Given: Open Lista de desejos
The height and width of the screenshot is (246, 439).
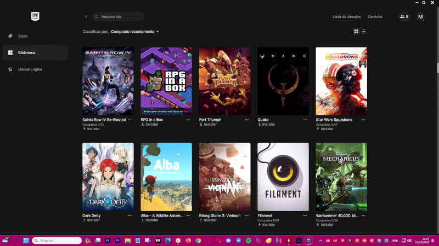Looking at the screenshot, I should [347, 17].
